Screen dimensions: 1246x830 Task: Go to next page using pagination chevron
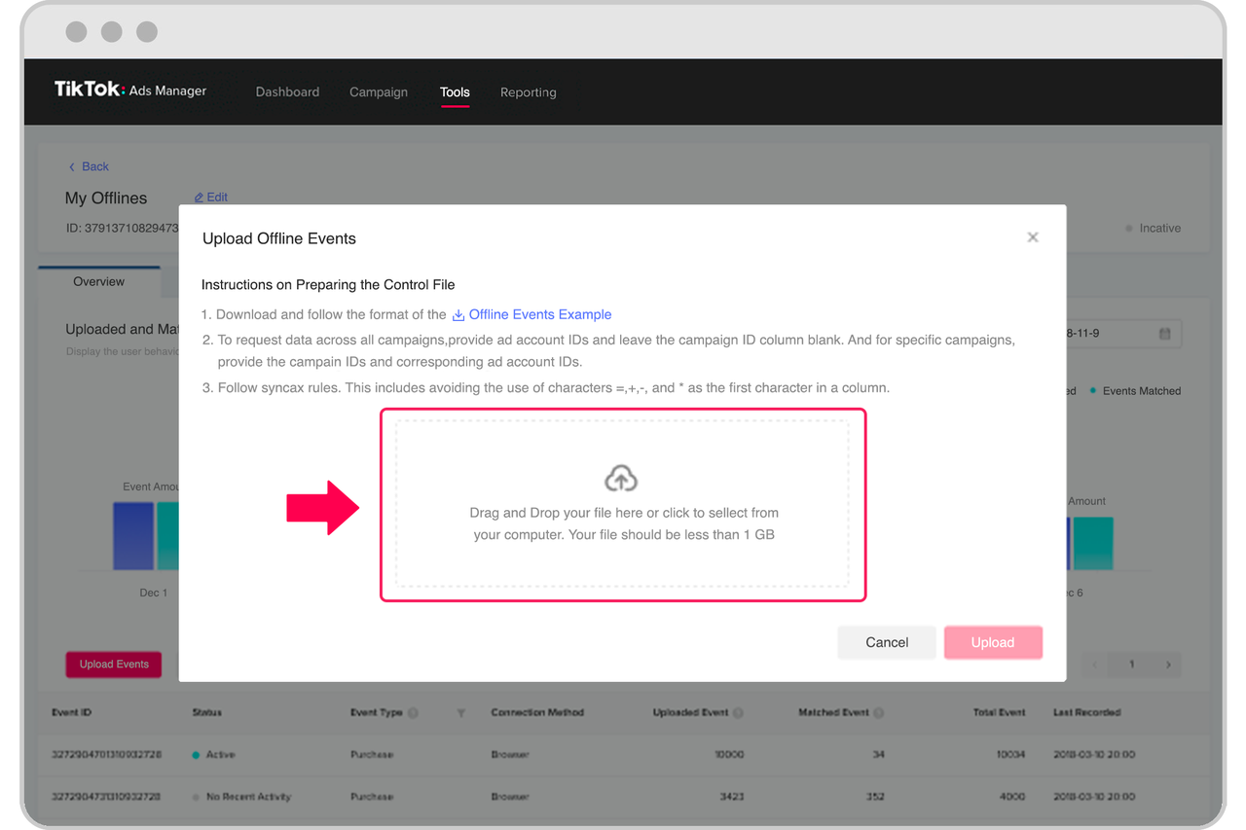click(1167, 664)
